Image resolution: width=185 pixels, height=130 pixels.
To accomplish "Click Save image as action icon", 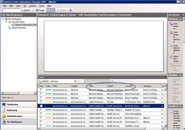I will (x=171, y=24).
